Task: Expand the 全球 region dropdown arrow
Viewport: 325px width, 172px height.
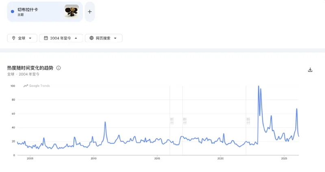Action: (30, 38)
